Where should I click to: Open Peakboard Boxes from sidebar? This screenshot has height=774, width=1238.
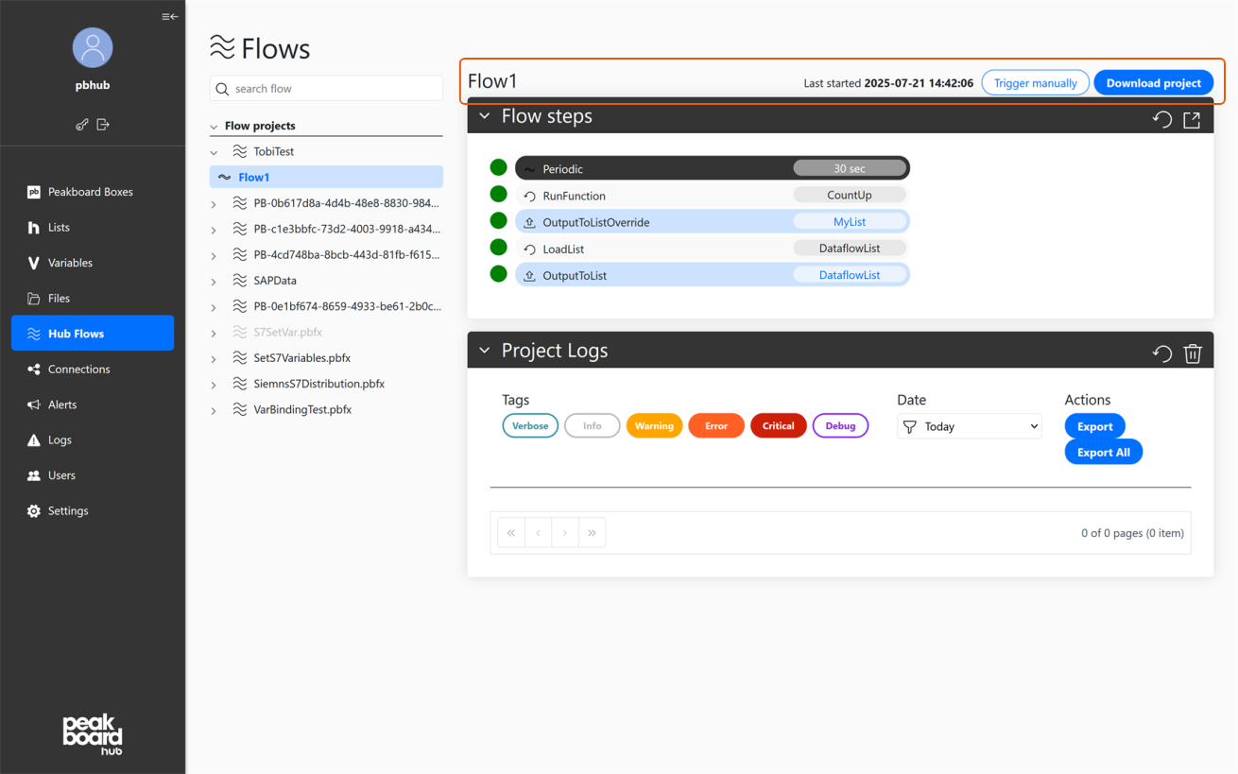click(x=32, y=192)
